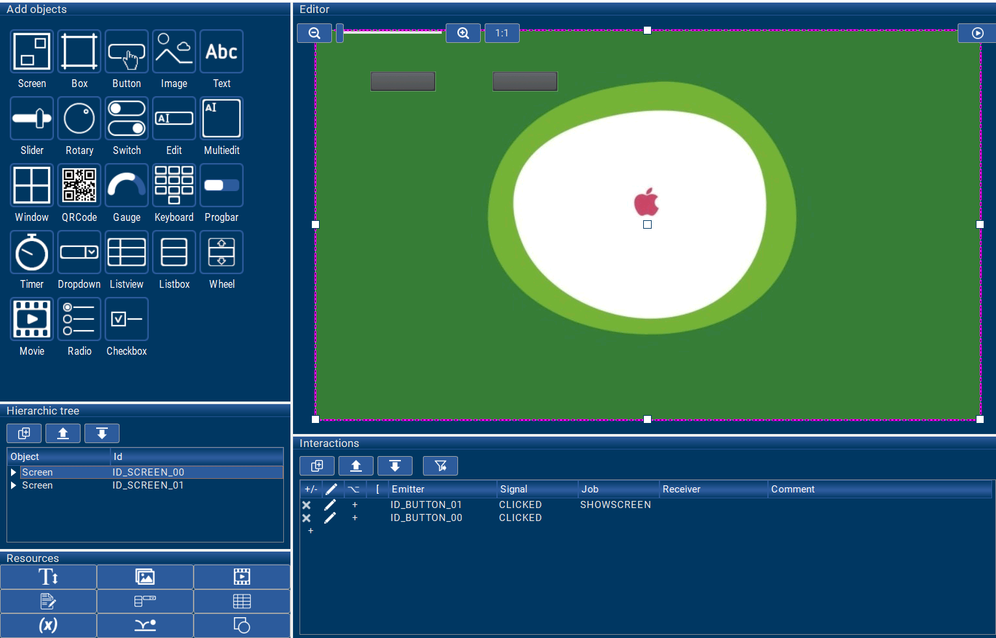Add a Box object

click(x=79, y=51)
